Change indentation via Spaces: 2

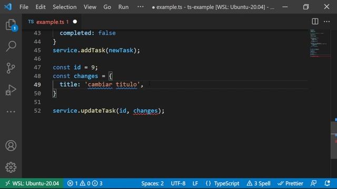[152, 183]
